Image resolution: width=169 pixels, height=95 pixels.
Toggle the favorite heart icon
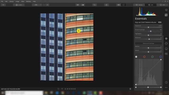pos(62,89)
